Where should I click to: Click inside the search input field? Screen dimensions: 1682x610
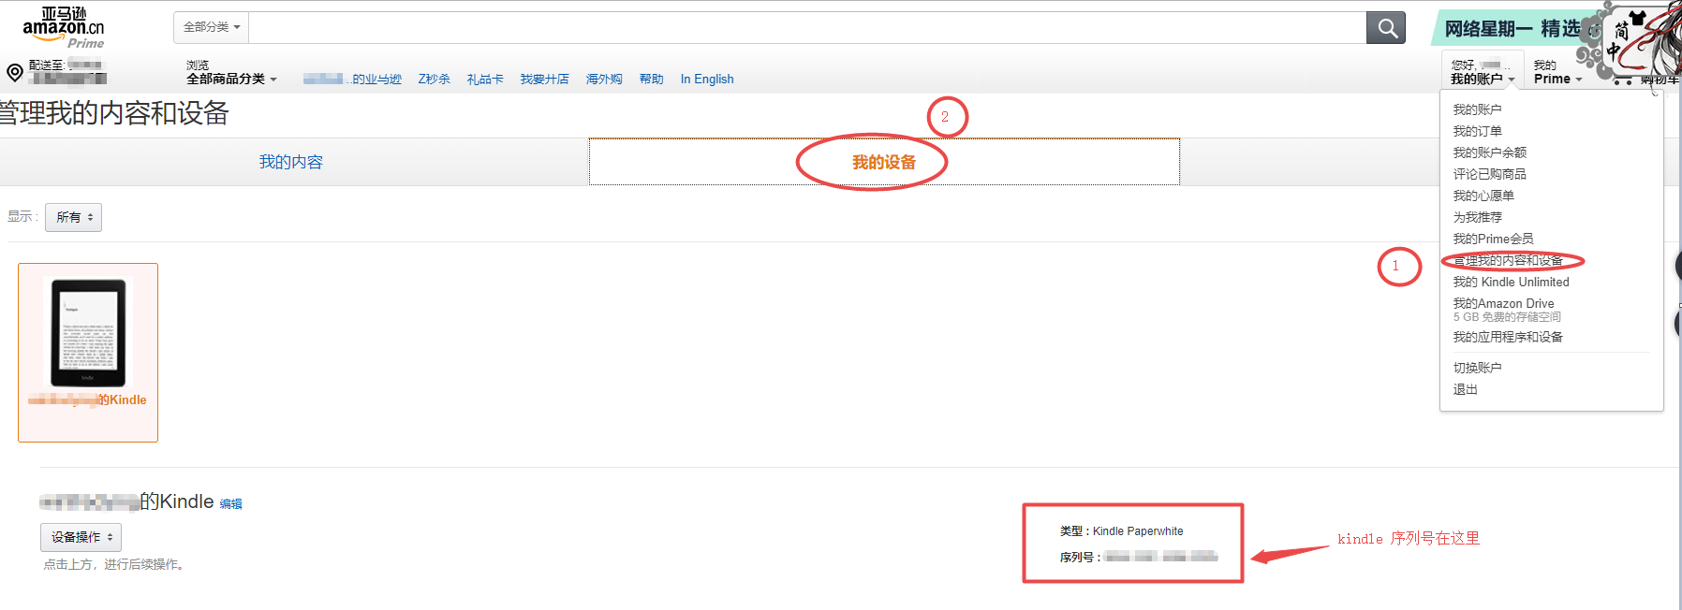coord(807,28)
